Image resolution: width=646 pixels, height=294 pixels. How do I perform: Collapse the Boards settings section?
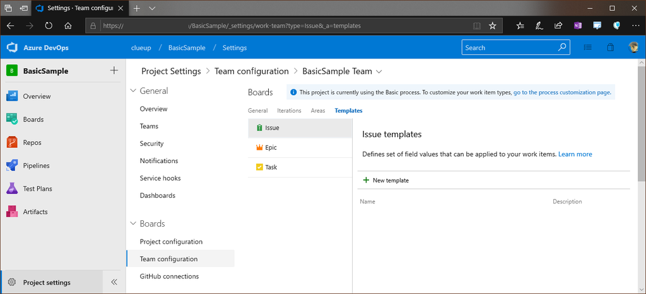point(133,223)
